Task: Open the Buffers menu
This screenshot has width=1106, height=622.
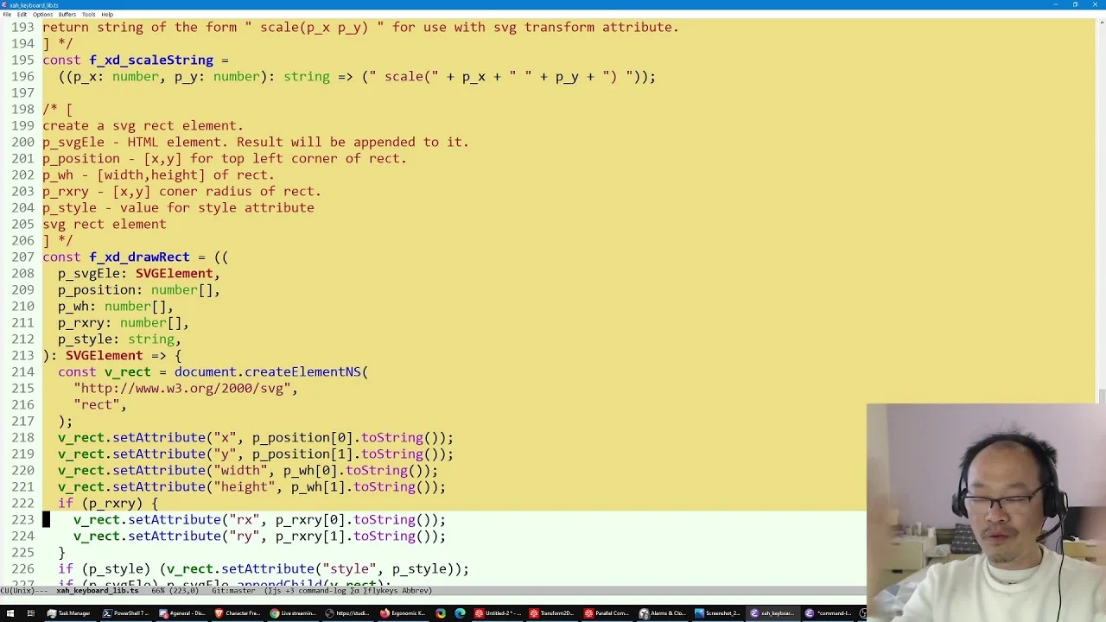Action: click(67, 15)
